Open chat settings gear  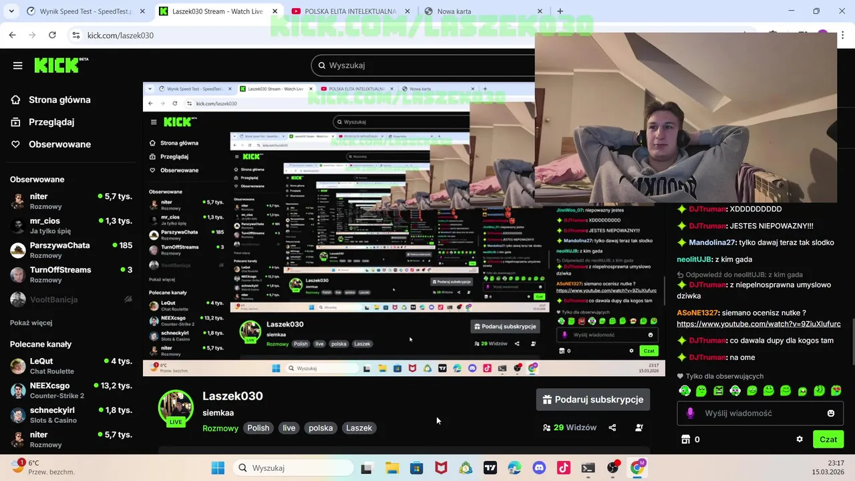800,440
